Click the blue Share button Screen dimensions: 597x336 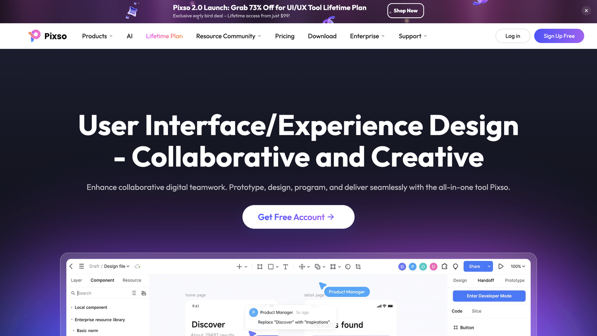(474, 267)
